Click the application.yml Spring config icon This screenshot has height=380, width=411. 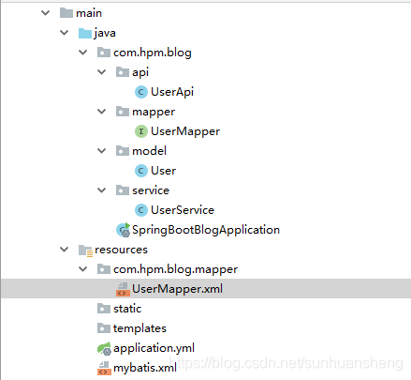click(104, 348)
